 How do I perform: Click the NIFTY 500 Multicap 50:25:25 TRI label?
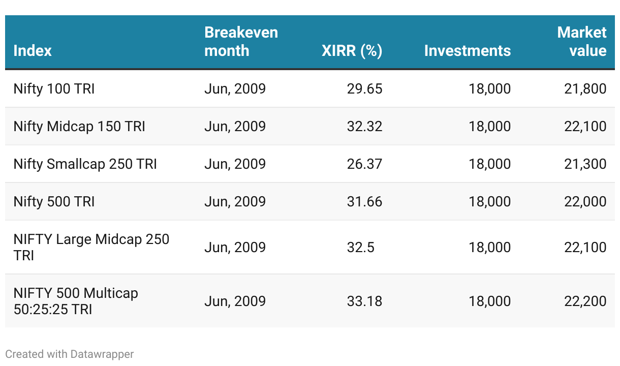coord(76,301)
